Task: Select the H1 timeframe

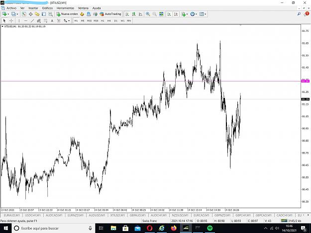Action: 103,21
